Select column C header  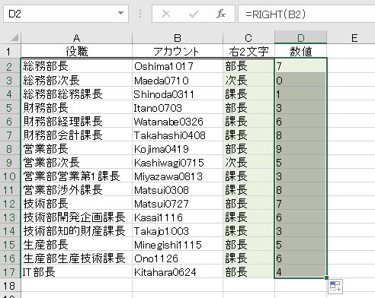tap(248, 38)
